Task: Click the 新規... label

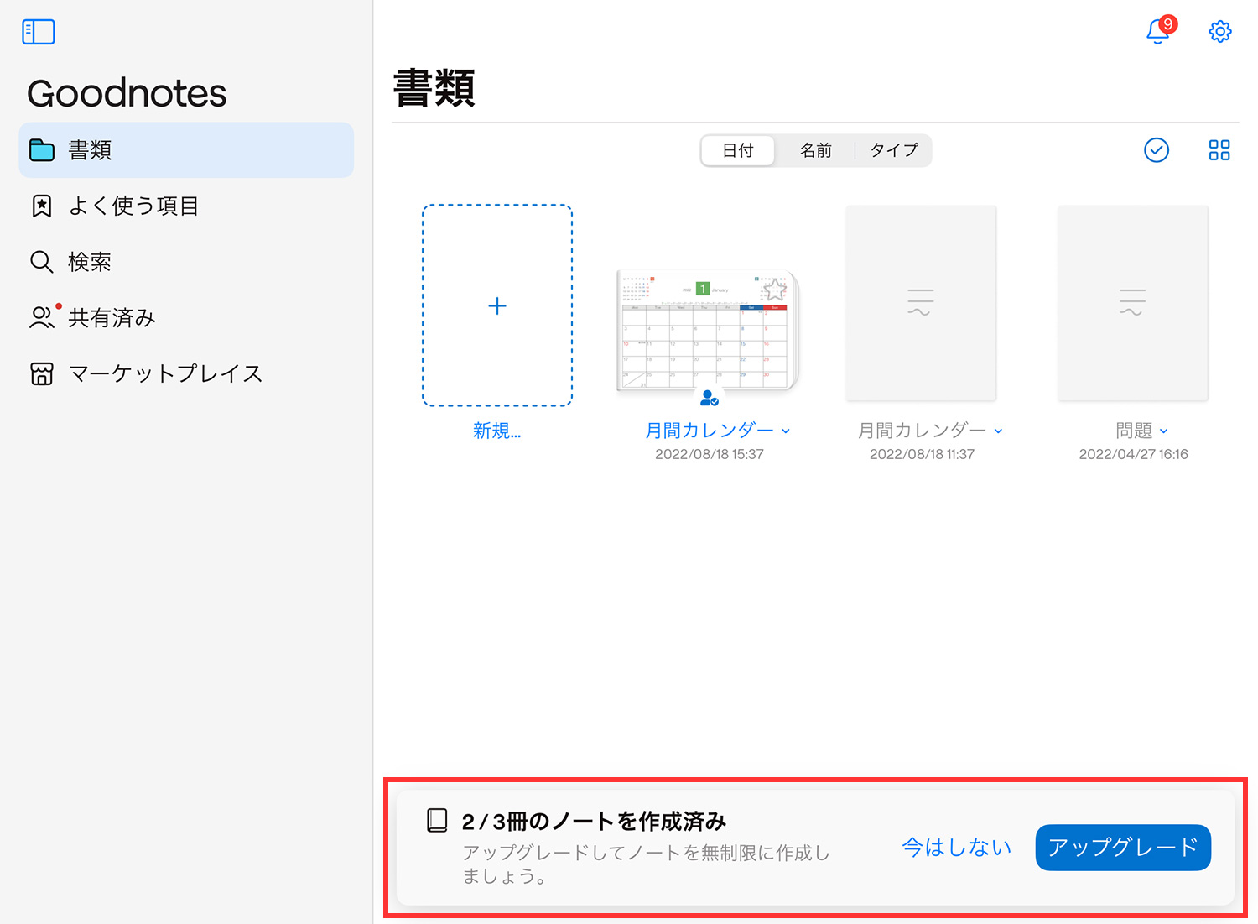Action: (x=497, y=431)
